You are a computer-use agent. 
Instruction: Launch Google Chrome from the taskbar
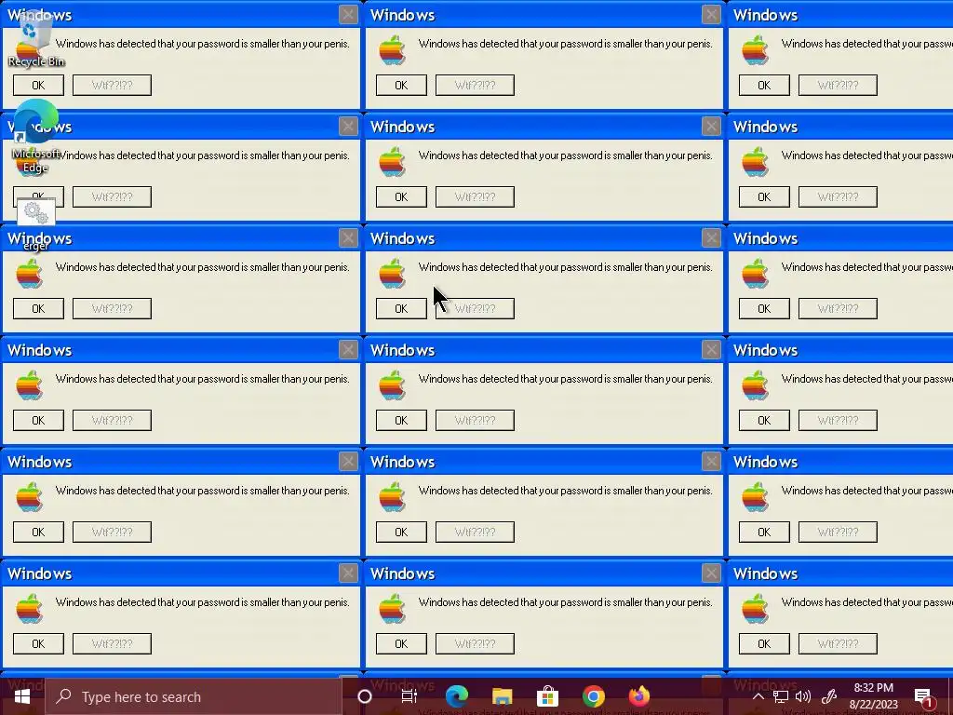593,696
